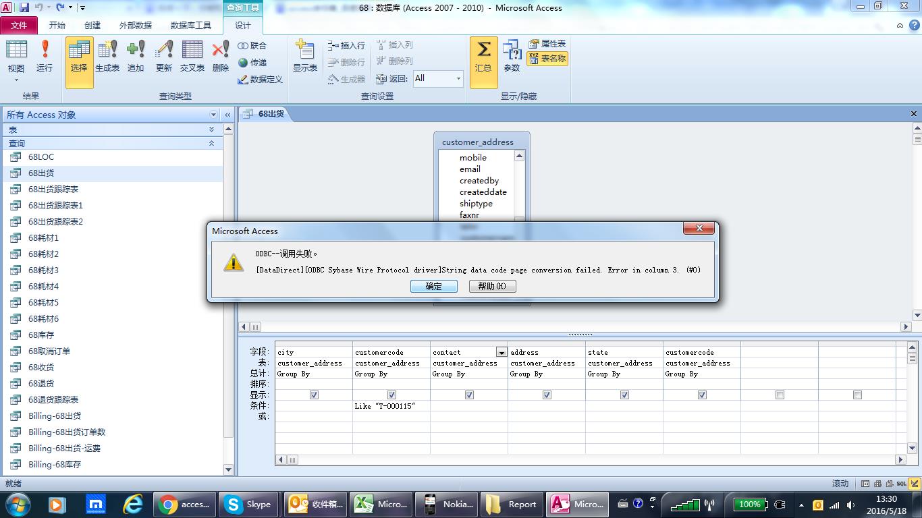The width and height of the screenshot is (922, 518).
Task: Choose the Update query icon
Action: tap(164, 57)
